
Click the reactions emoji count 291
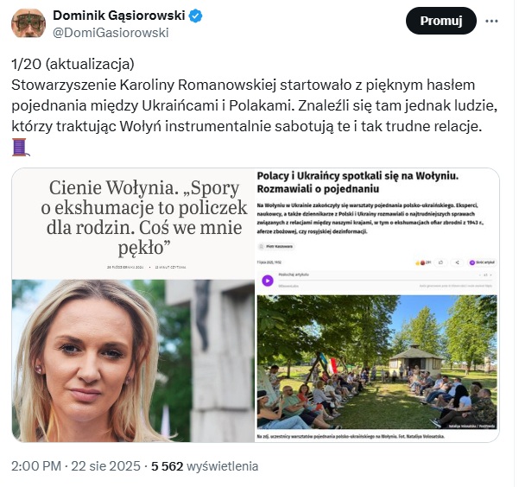423,262
